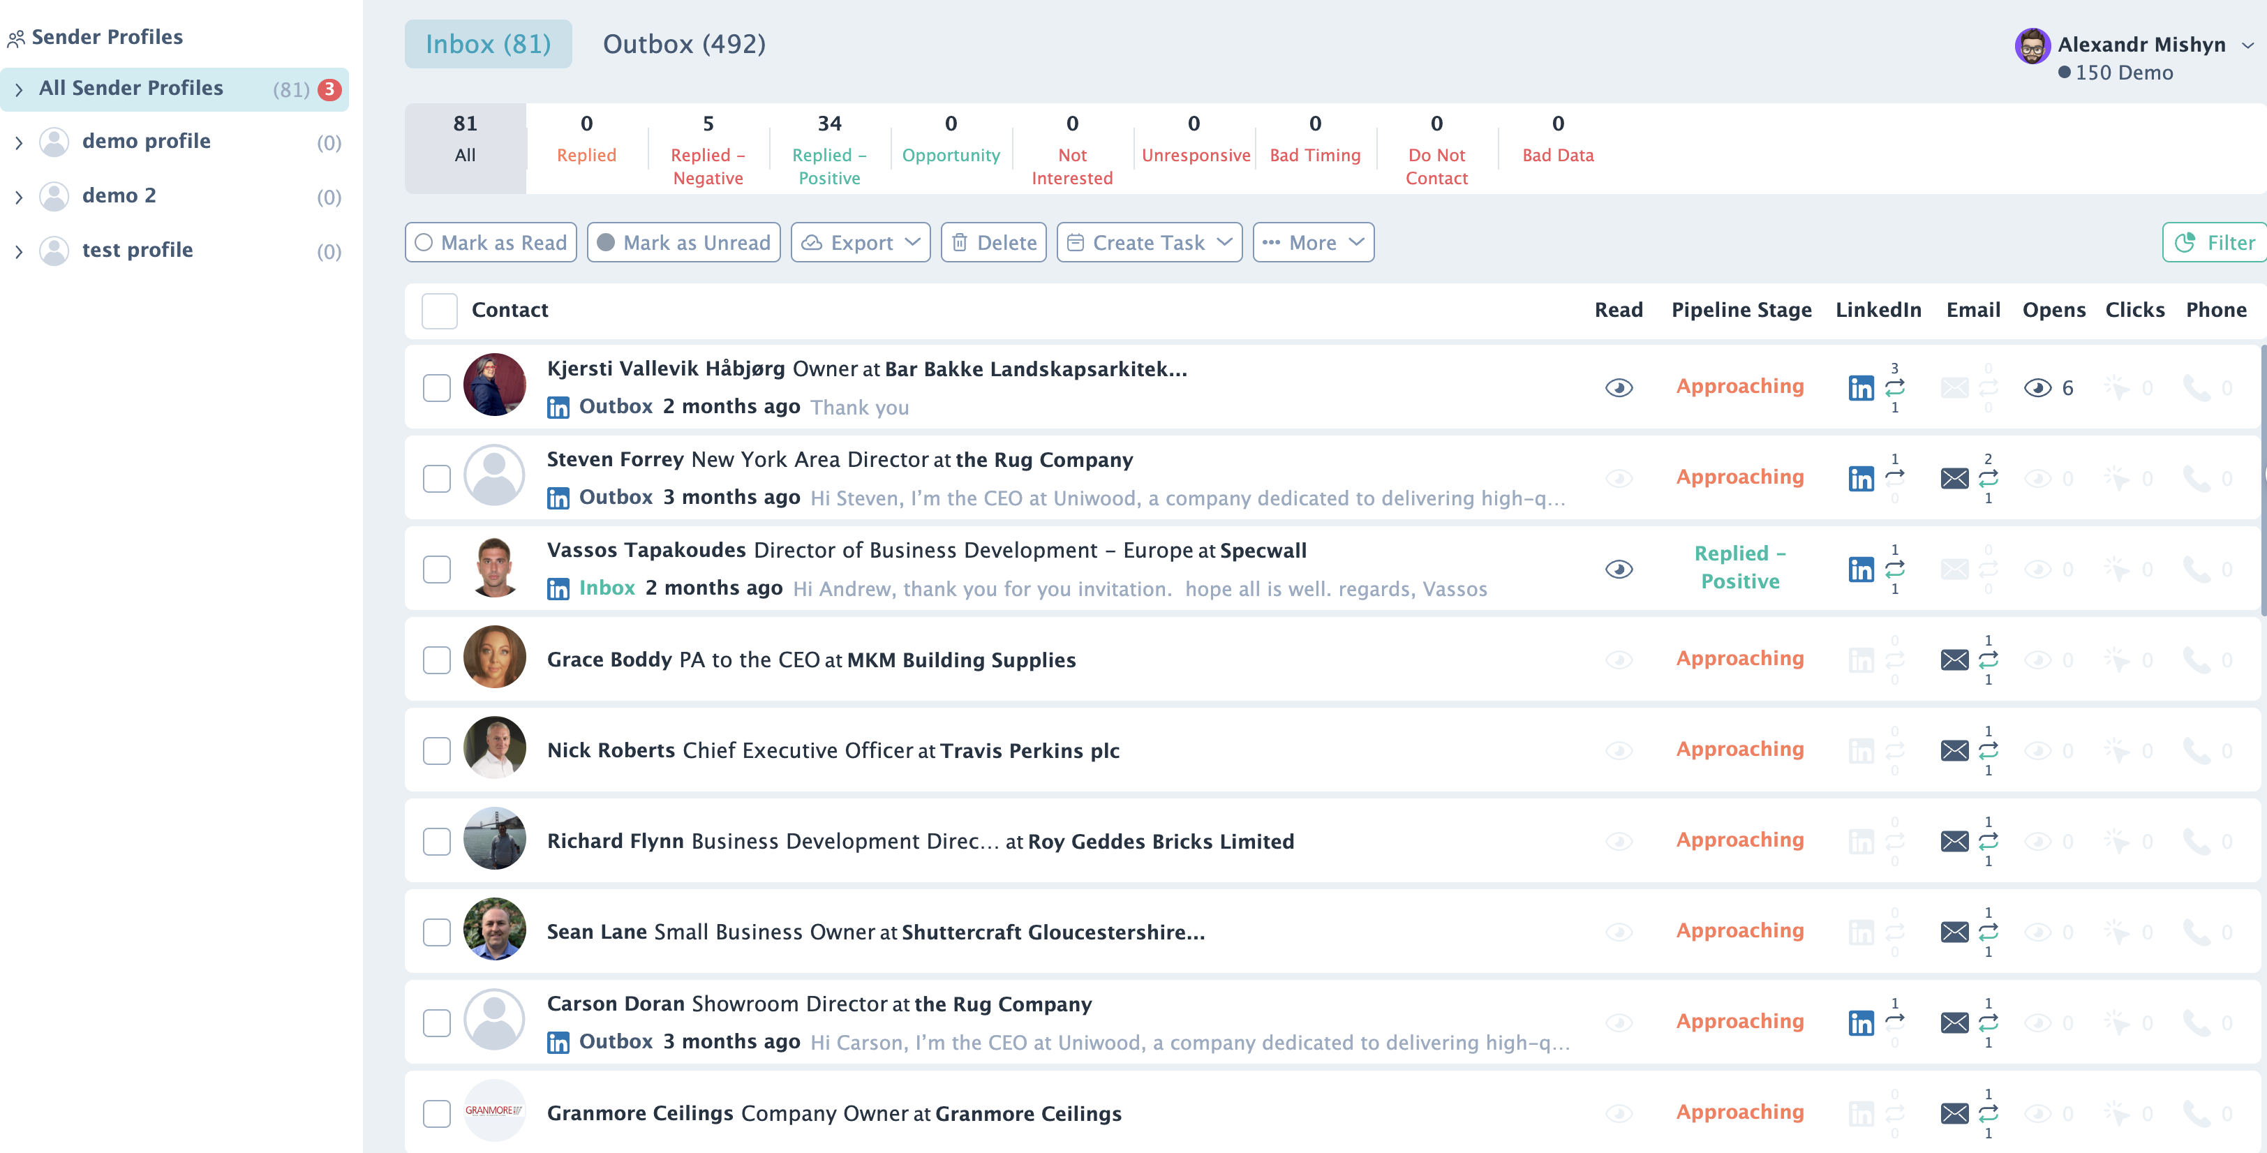This screenshot has width=2267, height=1153.
Task: Open the Create Task dropdown
Action: click(x=1148, y=243)
